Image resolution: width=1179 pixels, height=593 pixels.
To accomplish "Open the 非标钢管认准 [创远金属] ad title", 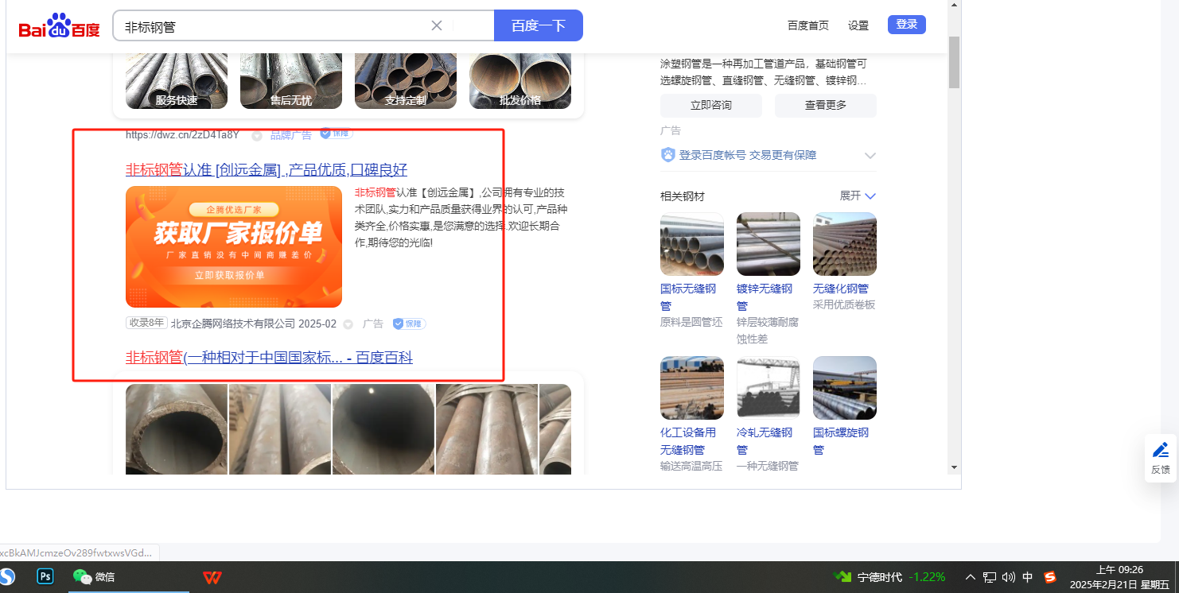I will 267,169.
